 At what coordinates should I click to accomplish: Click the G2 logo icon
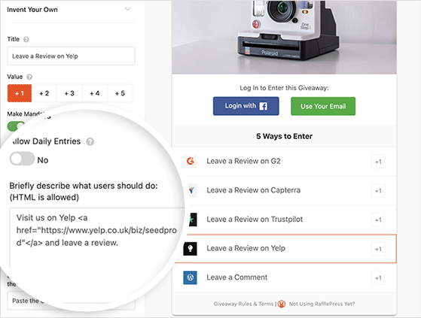point(190,162)
